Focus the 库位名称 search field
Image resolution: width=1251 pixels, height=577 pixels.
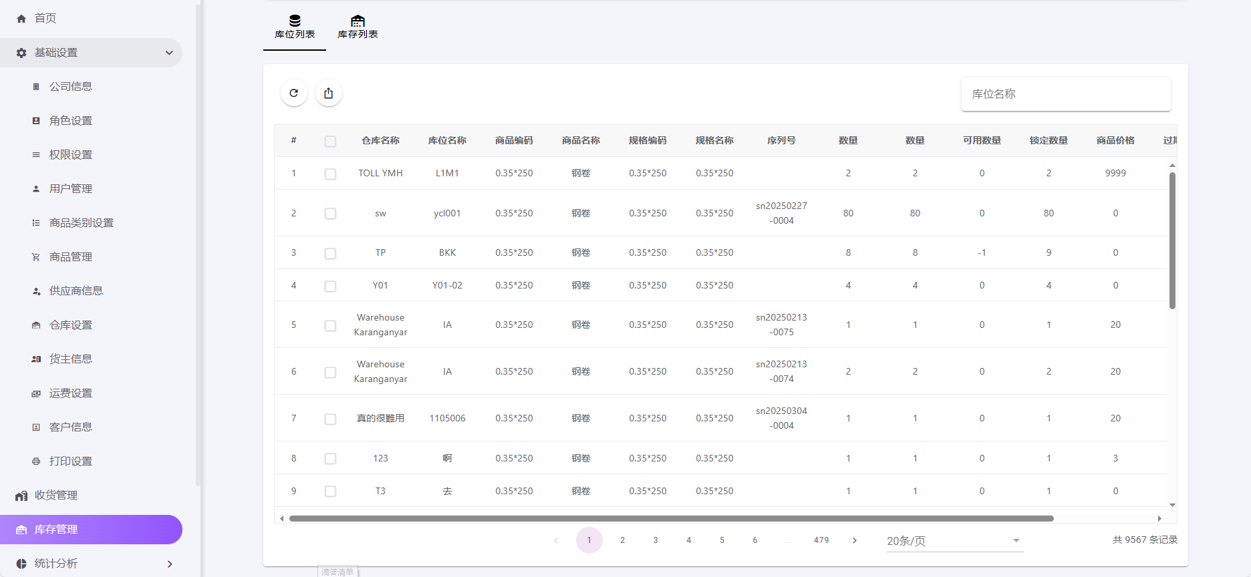tap(1065, 94)
